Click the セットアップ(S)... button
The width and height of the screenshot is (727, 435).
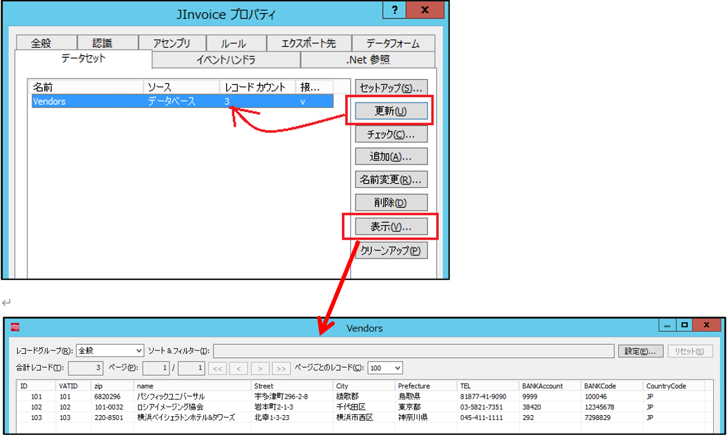pos(391,87)
